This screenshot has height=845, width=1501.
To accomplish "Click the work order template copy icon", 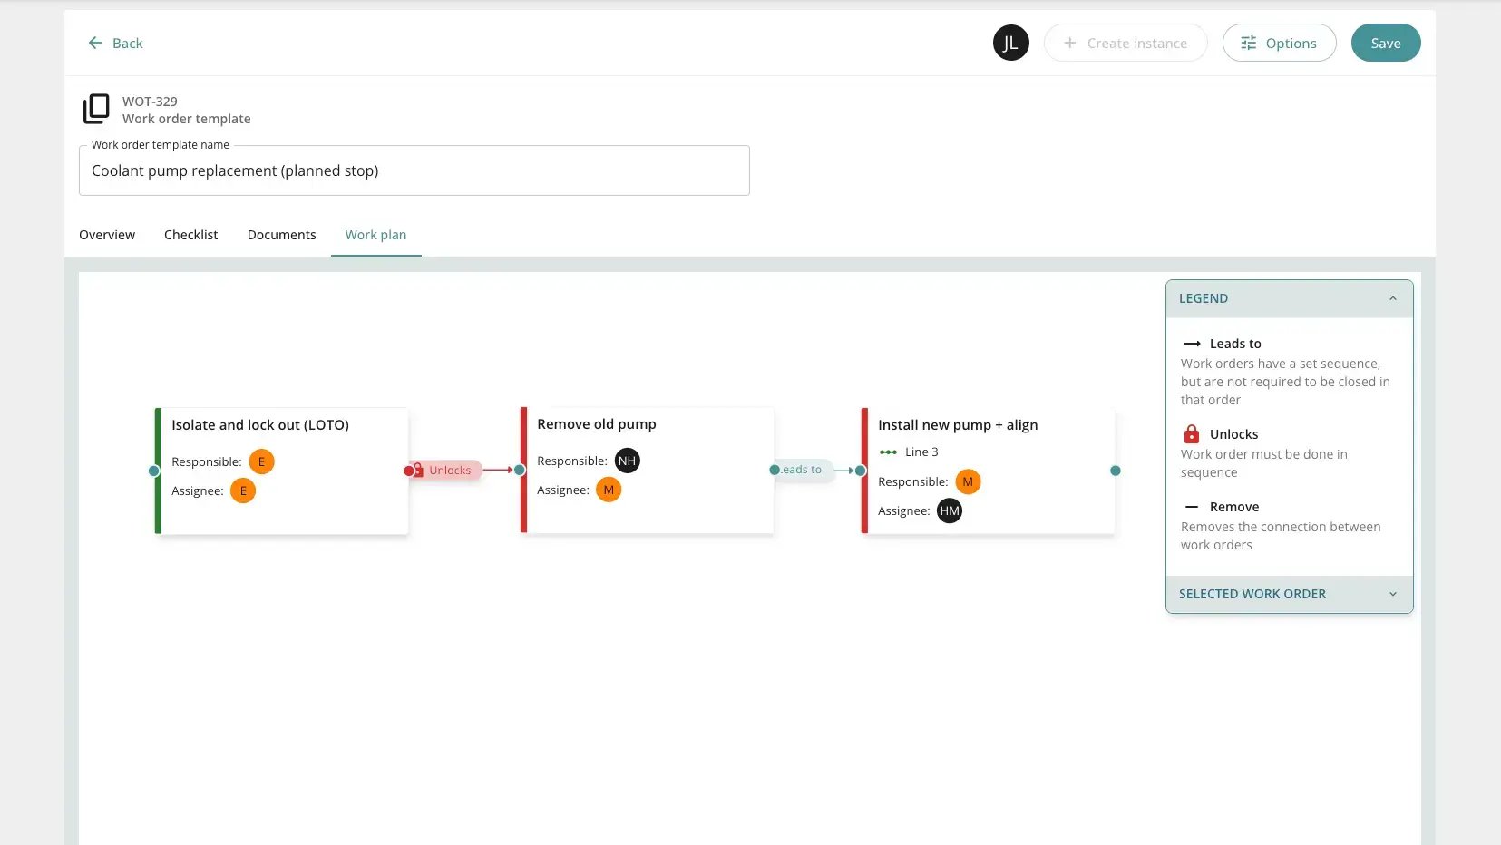I will click(96, 109).
